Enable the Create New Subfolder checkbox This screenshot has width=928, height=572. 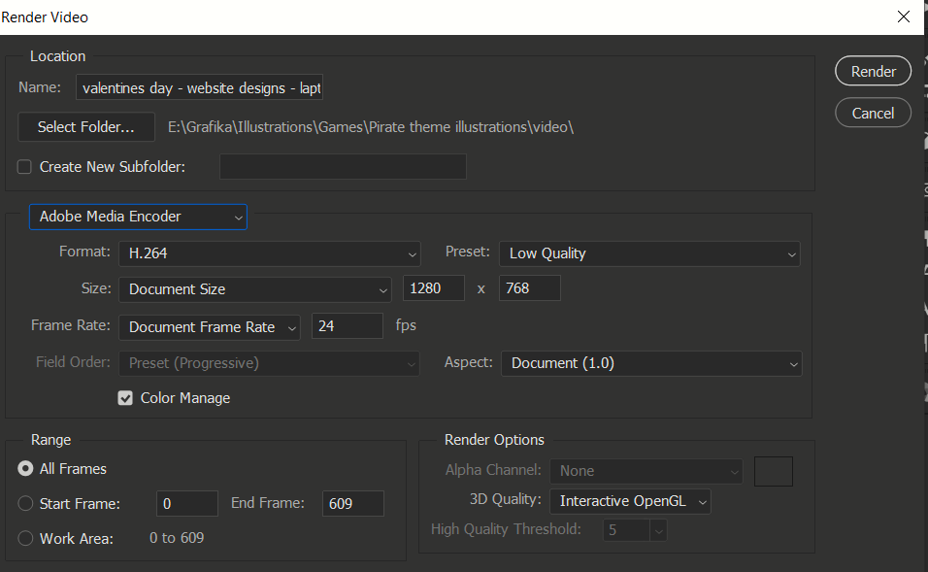click(x=23, y=166)
